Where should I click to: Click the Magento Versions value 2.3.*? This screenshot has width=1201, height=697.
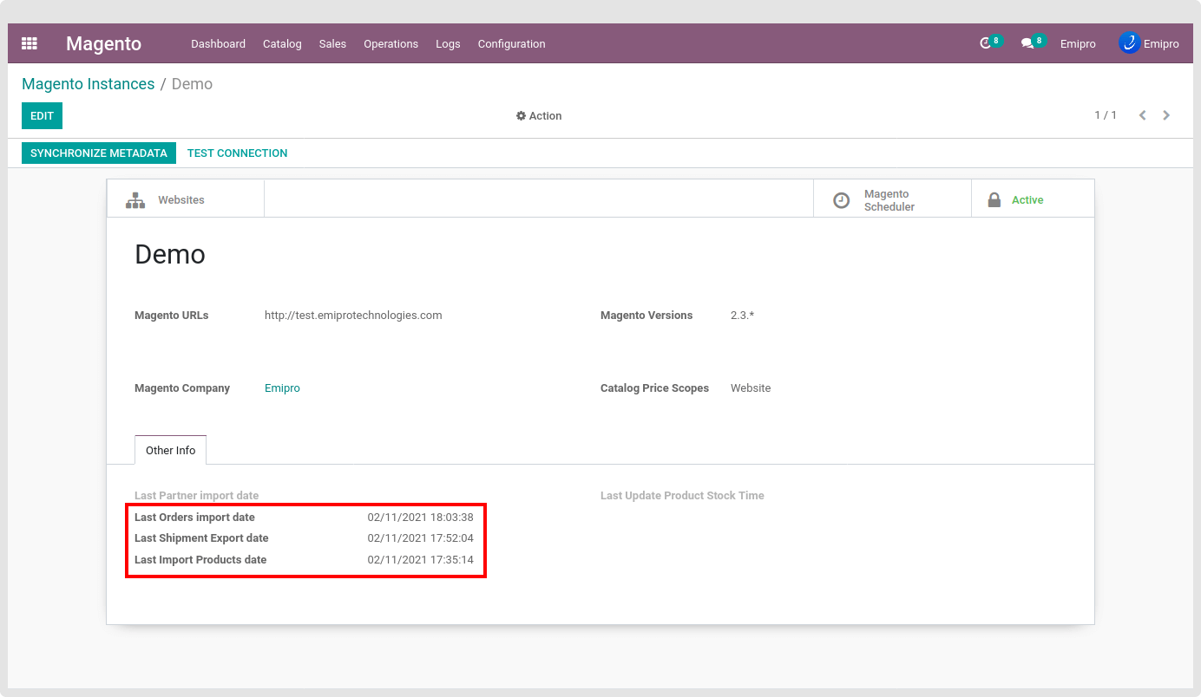(x=742, y=316)
